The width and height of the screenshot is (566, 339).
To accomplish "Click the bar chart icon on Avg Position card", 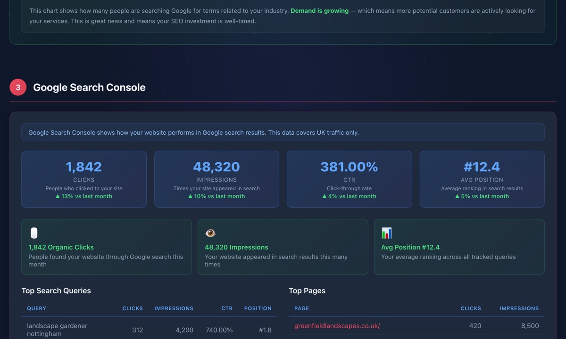I will pyautogui.click(x=387, y=233).
